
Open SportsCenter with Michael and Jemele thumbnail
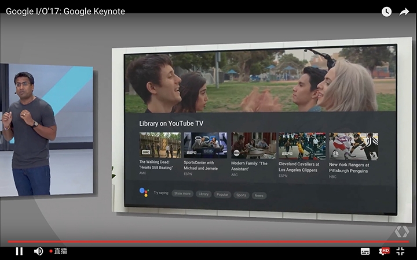click(x=205, y=146)
